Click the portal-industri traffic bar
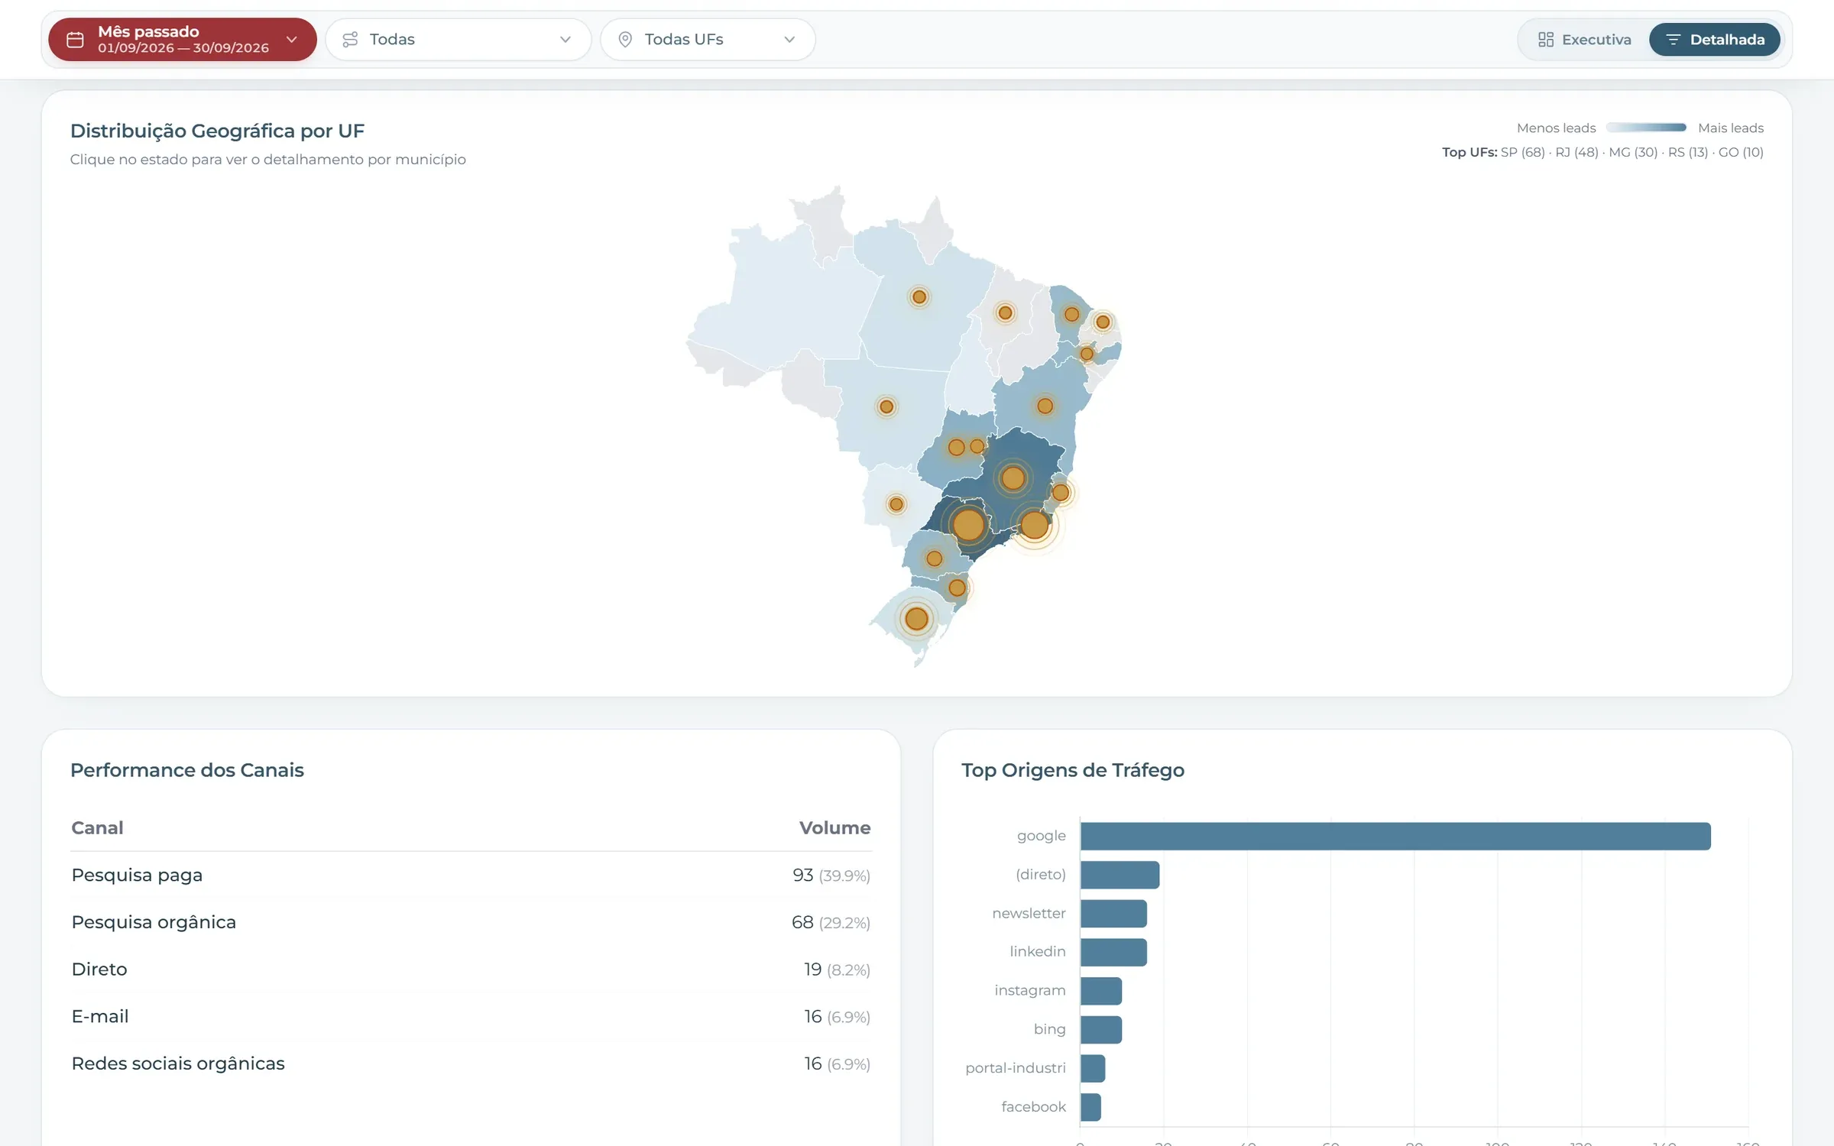This screenshot has width=1834, height=1146. pyautogui.click(x=1093, y=1068)
